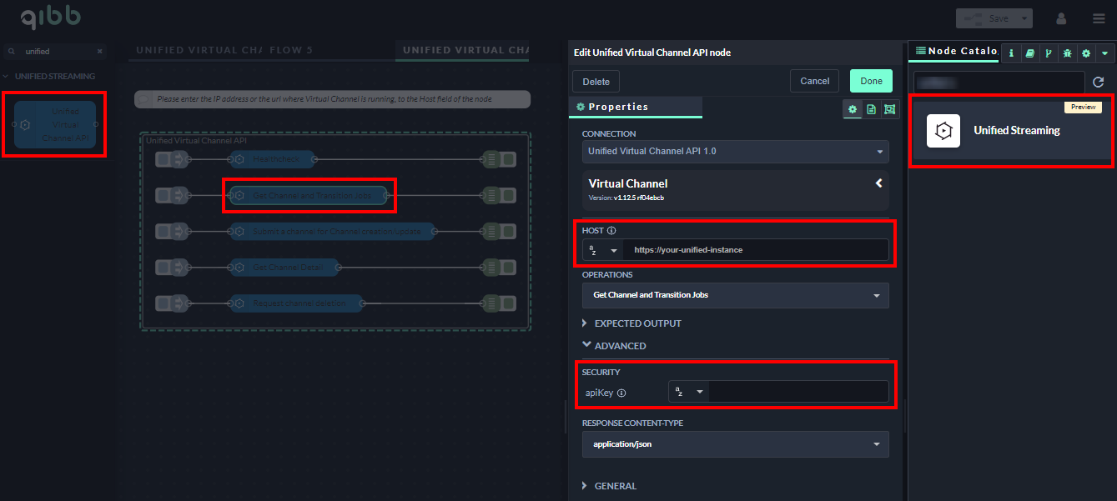Open the debug messages bug icon
The height and width of the screenshot is (501, 1117).
point(1067,53)
